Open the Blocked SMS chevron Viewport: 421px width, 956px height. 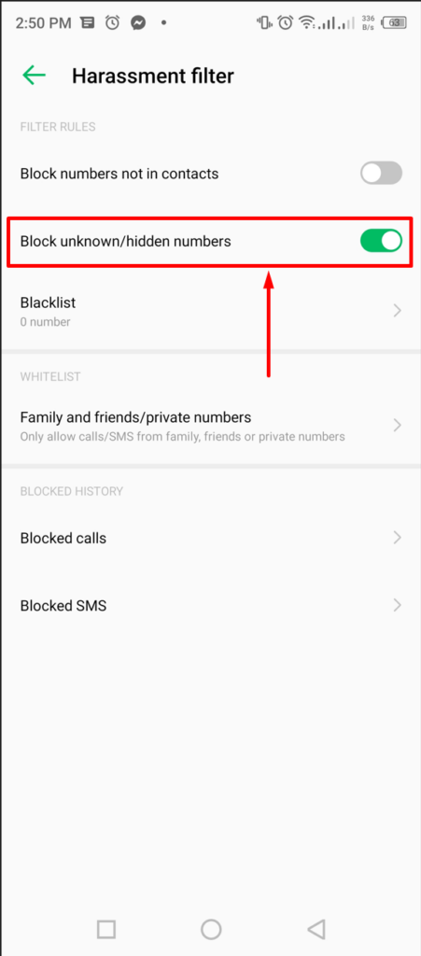click(x=398, y=605)
